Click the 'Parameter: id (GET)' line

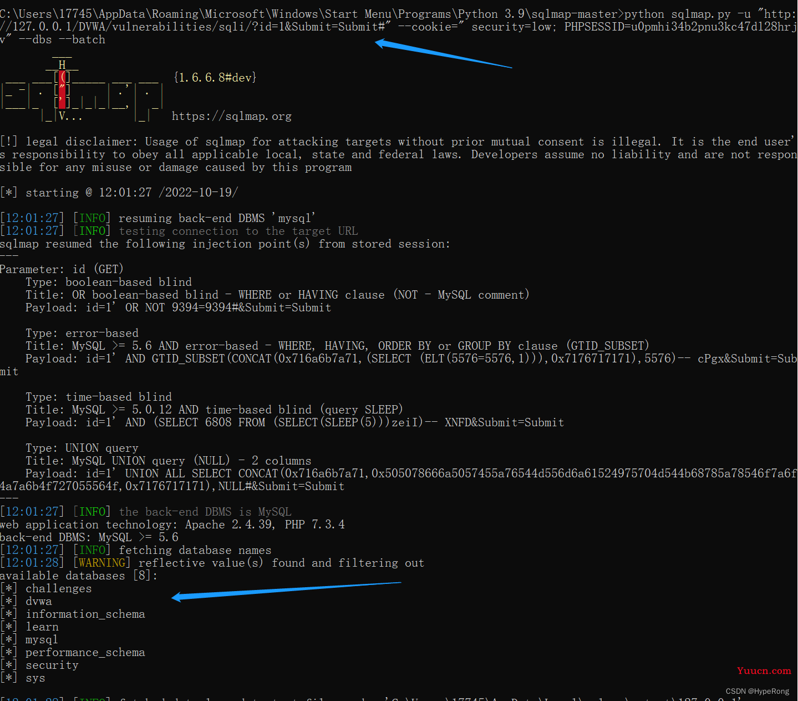click(x=62, y=269)
